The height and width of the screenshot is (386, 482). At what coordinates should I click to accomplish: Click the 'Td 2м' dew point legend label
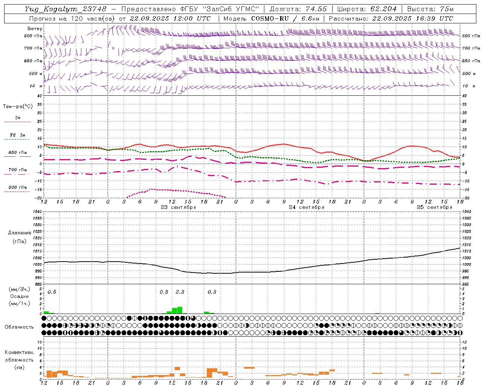coord(18,135)
